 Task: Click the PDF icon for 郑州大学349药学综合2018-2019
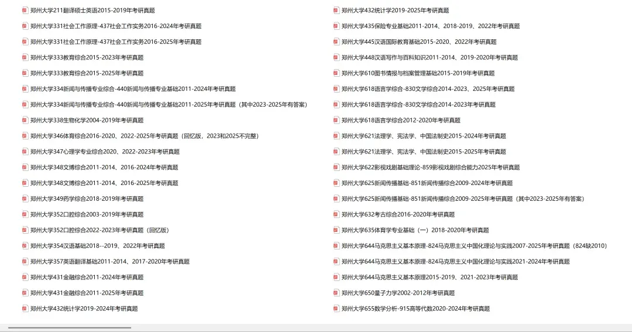(x=25, y=199)
